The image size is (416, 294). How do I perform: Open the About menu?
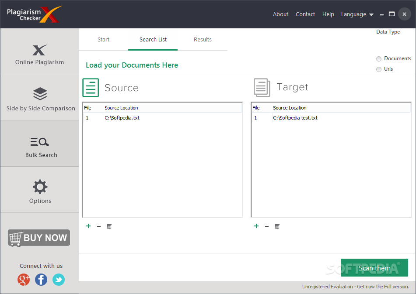point(280,14)
